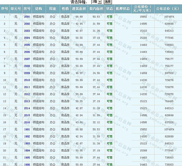This screenshot has width=182, height=166.
Task: Open room 2012 link
Action: (x=27, y=94)
